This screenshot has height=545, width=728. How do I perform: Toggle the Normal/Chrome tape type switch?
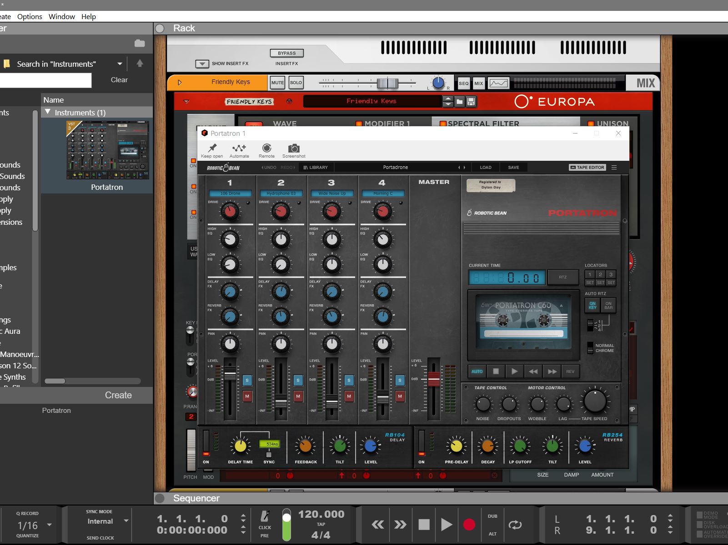(x=590, y=348)
